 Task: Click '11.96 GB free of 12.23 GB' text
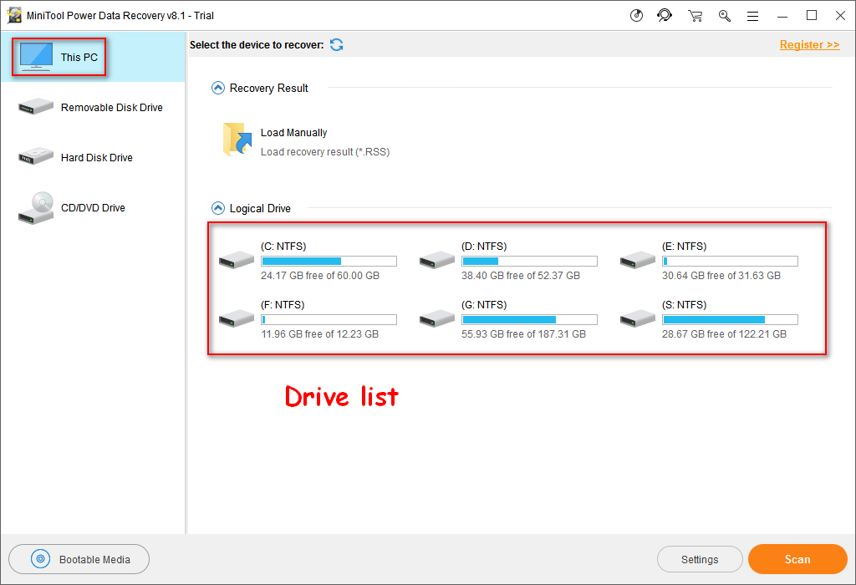point(319,334)
